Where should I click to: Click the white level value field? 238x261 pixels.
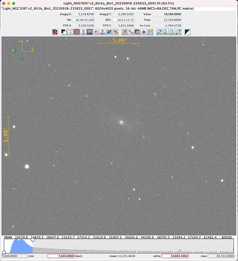click(175, 256)
